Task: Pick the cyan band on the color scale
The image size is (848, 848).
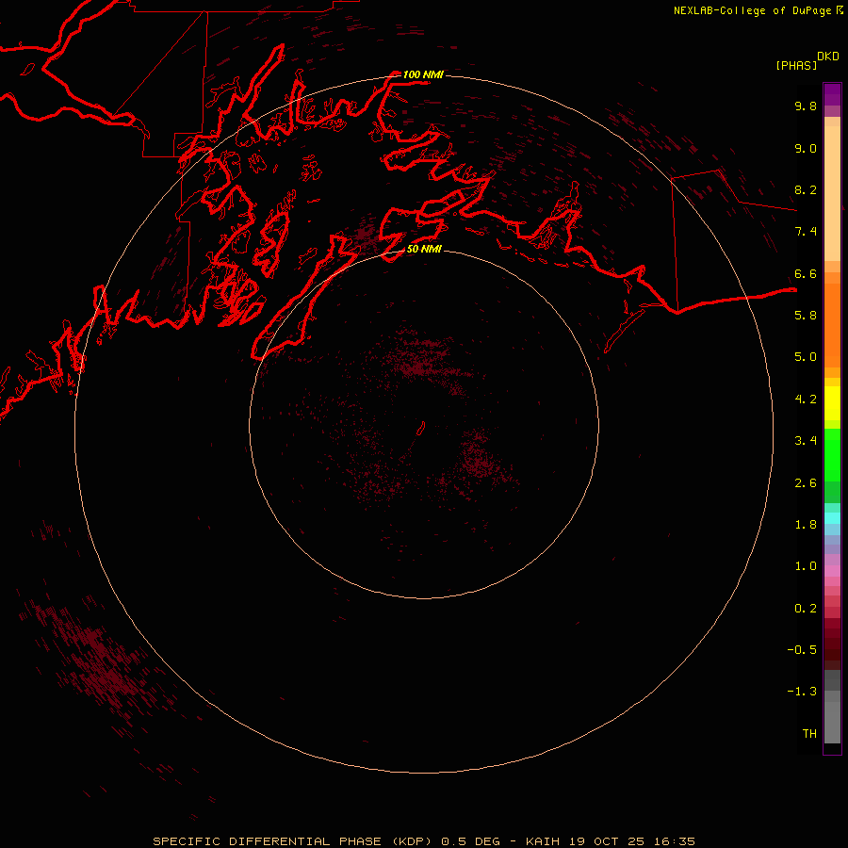Action: tap(832, 518)
